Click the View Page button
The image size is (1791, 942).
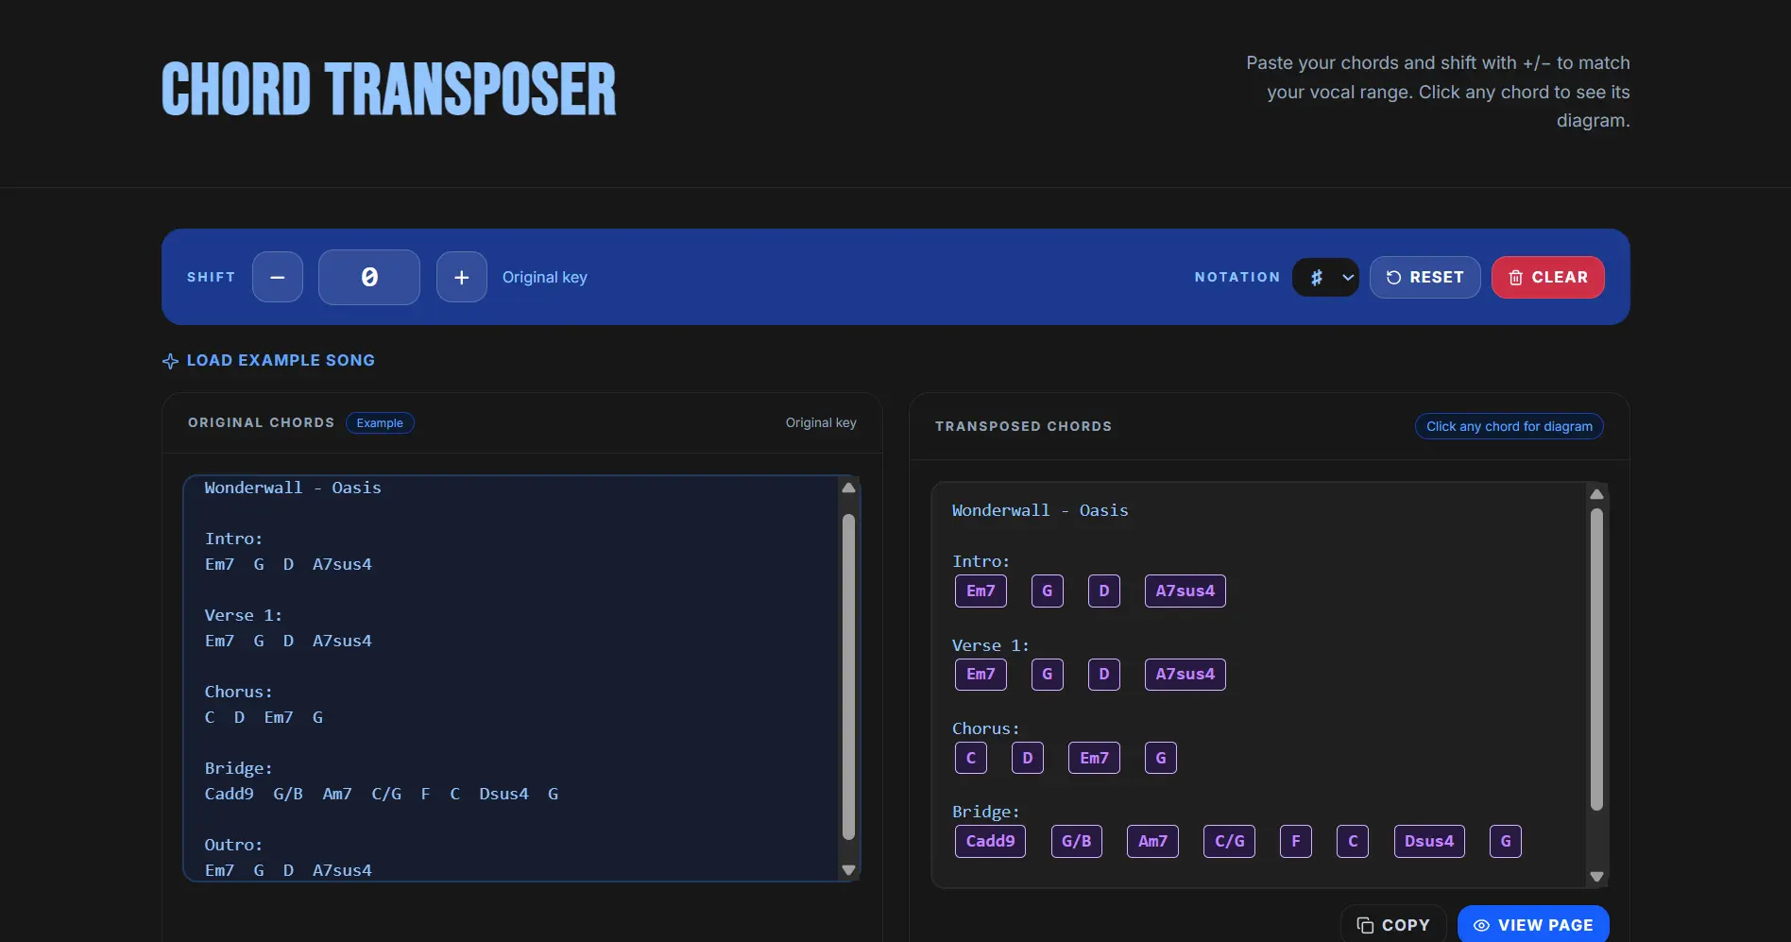1534,925
